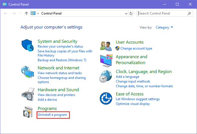Open Change account type link
Viewport: 197px width, 134px height.
pos(136,49)
